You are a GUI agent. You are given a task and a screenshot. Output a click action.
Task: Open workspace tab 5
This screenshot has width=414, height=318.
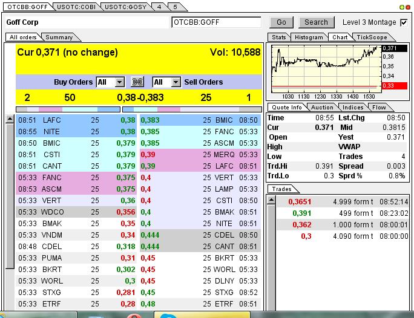pos(175,7)
